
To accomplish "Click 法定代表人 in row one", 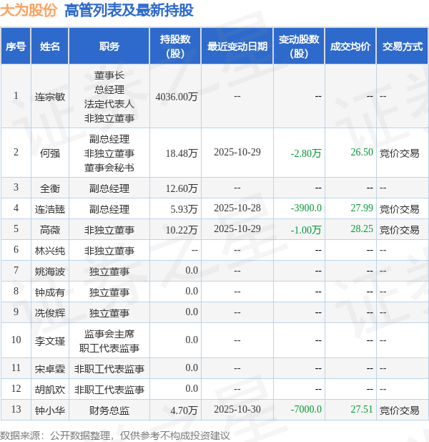I will [109, 104].
